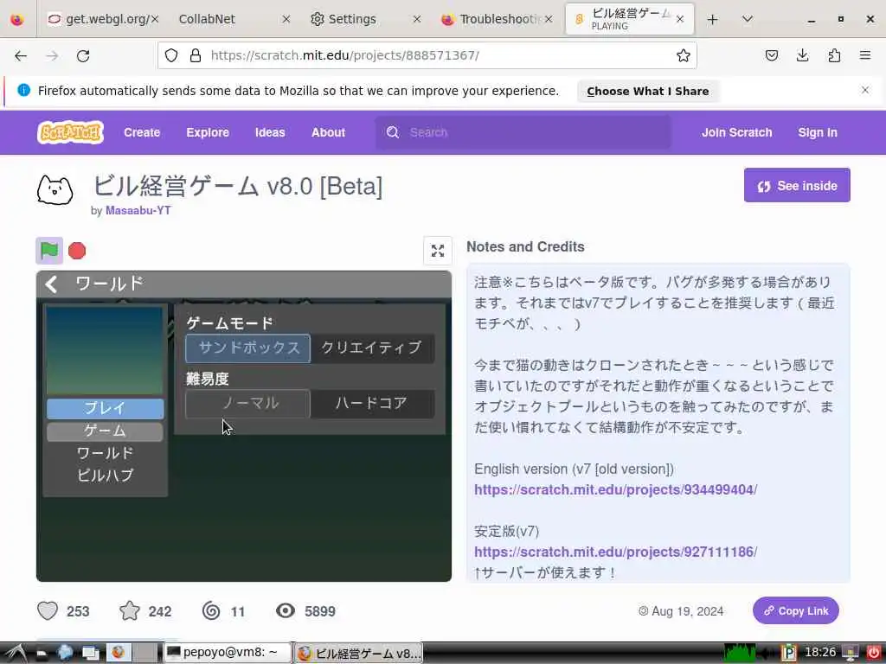Bookmark this page with the star
The height and width of the screenshot is (664, 886).
click(x=684, y=55)
